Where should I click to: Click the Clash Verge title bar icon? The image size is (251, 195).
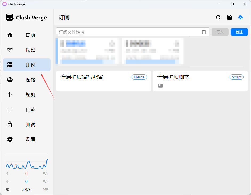click(5, 4)
